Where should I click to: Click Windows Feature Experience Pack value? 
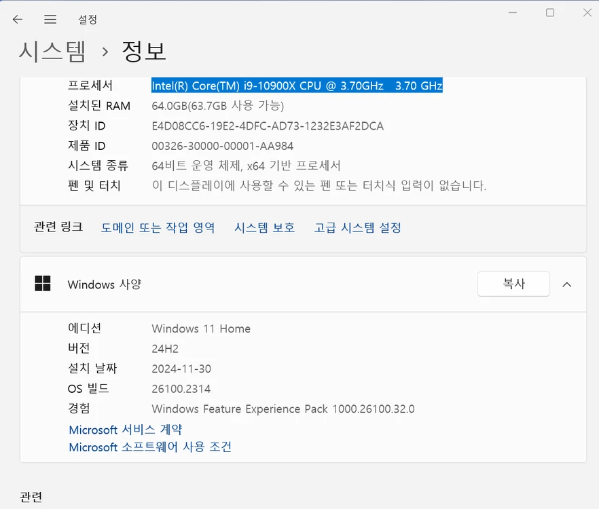(x=283, y=409)
